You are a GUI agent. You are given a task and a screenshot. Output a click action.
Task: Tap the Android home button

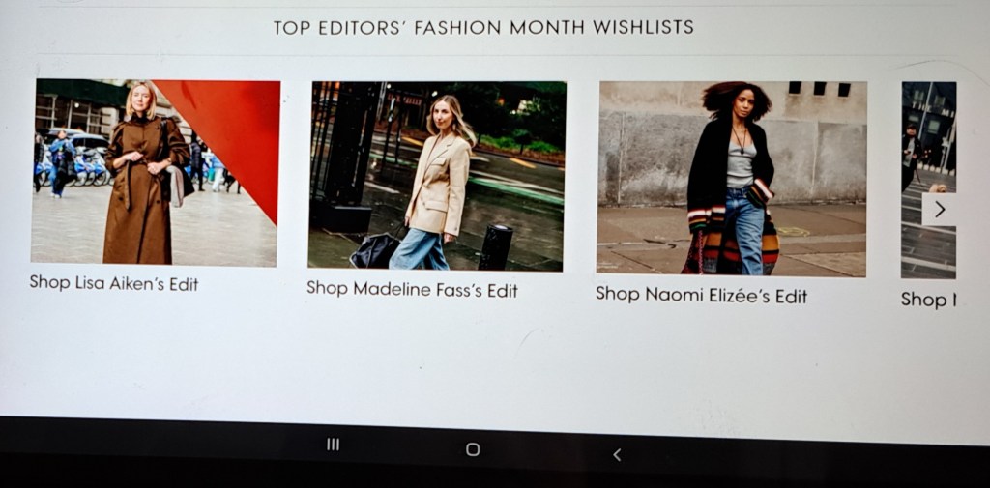tap(473, 448)
